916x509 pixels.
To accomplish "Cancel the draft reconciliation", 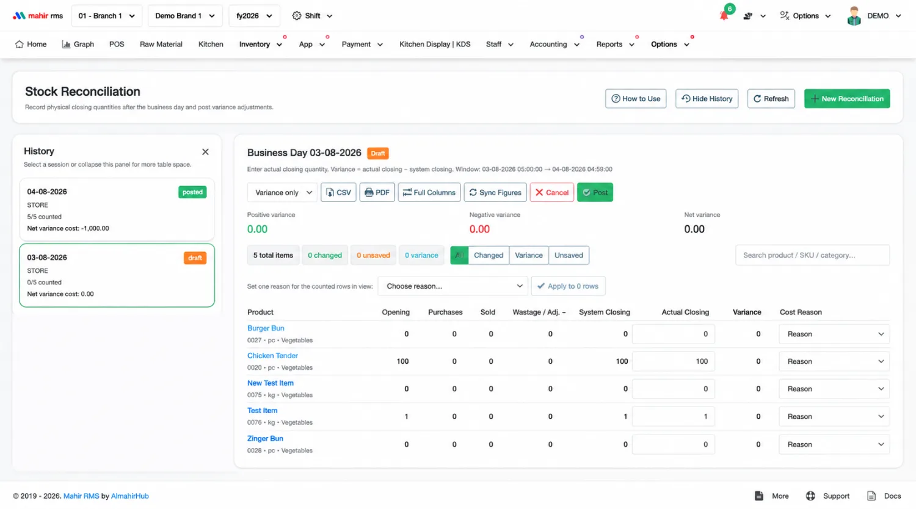I will coord(552,192).
